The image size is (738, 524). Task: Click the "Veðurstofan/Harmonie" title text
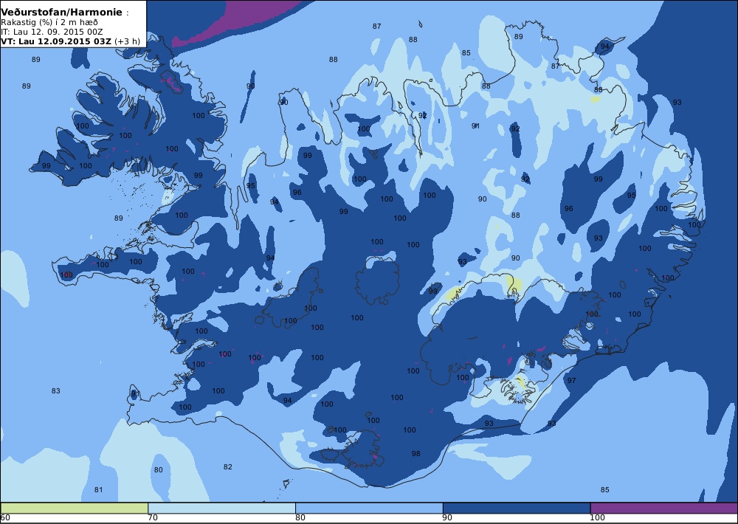coord(62,13)
